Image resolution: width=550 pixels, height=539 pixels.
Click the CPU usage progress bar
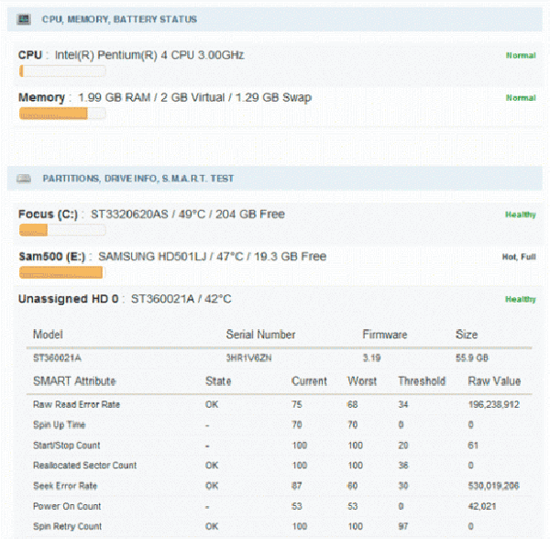(62, 71)
